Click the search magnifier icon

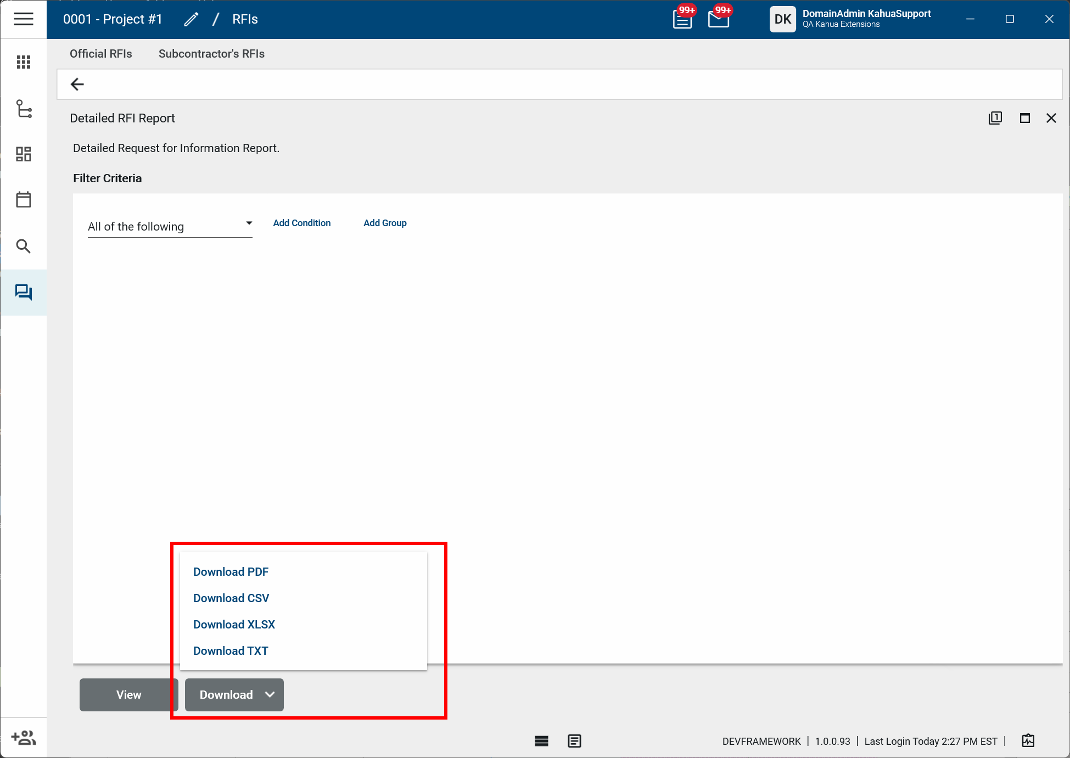[23, 246]
